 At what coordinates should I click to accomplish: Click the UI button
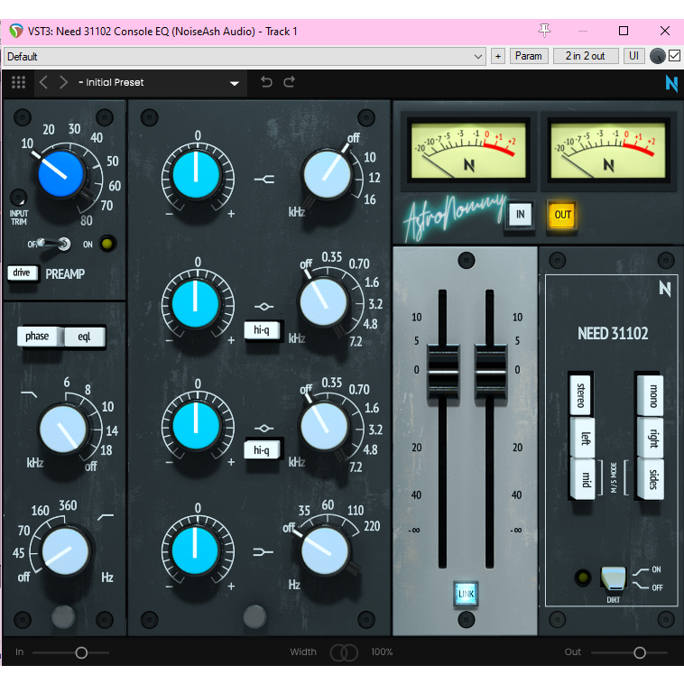point(633,56)
